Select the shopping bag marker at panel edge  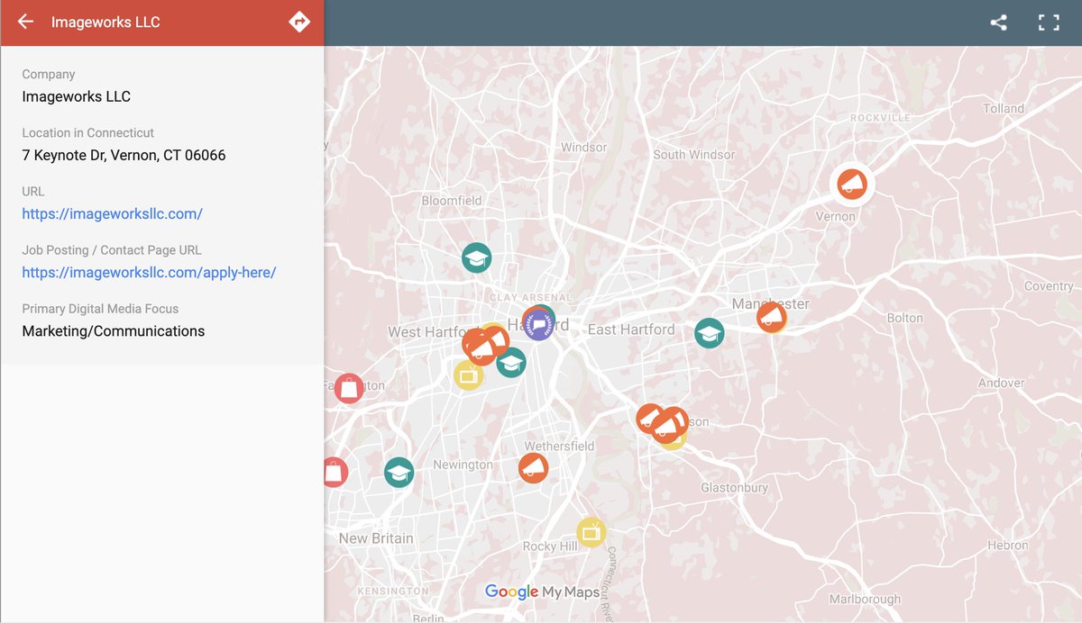point(335,472)
